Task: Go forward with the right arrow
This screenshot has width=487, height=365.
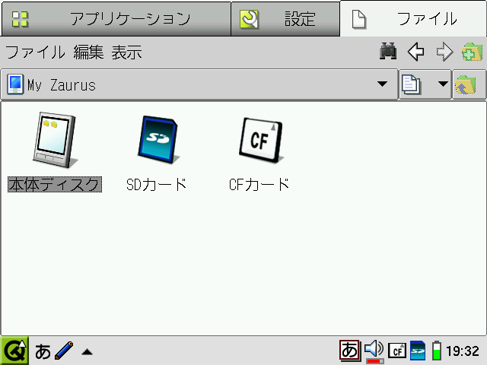Action: click(x=444, y=51)
